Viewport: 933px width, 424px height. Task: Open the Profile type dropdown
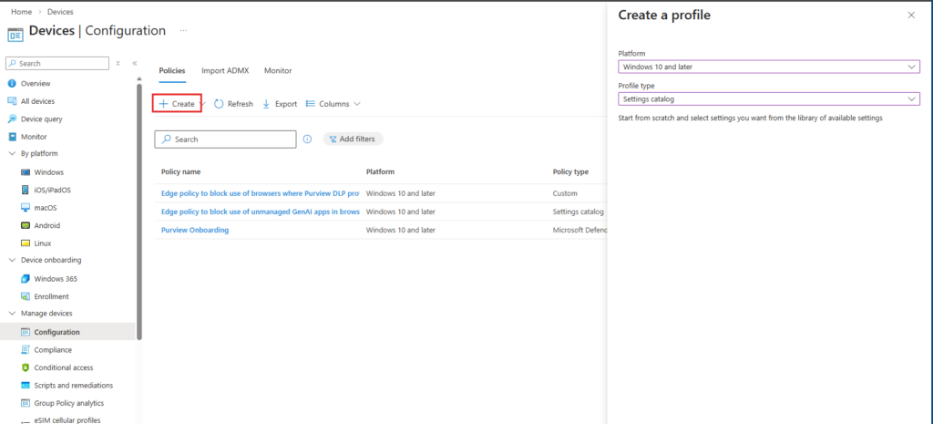click(x=768, y=98)
